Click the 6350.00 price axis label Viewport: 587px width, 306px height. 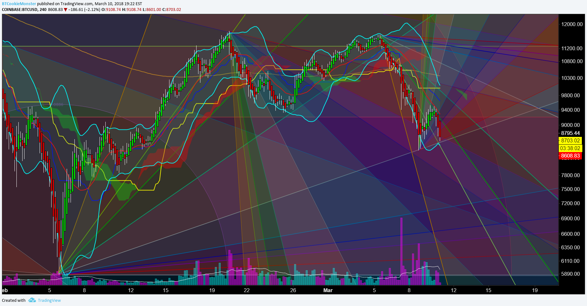point(570,247)
